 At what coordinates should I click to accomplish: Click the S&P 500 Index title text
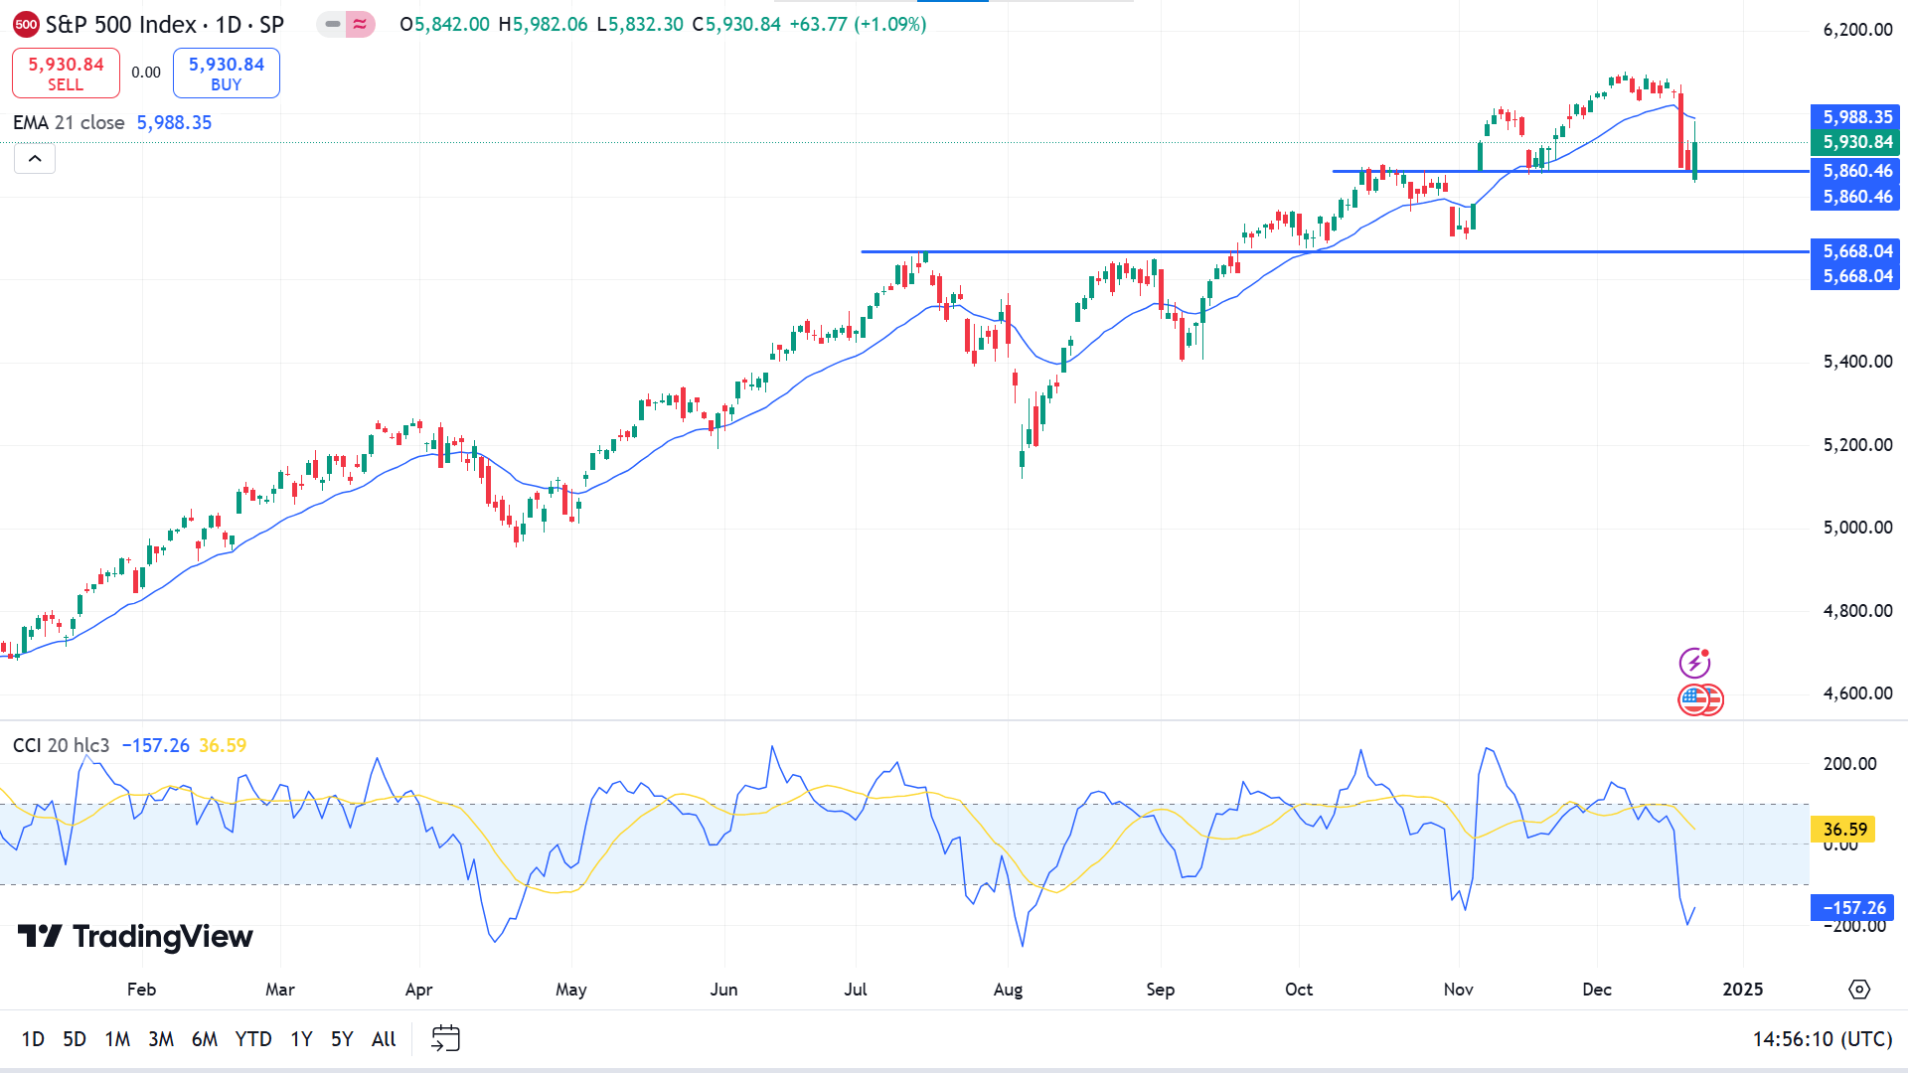(x=120, y=25)
